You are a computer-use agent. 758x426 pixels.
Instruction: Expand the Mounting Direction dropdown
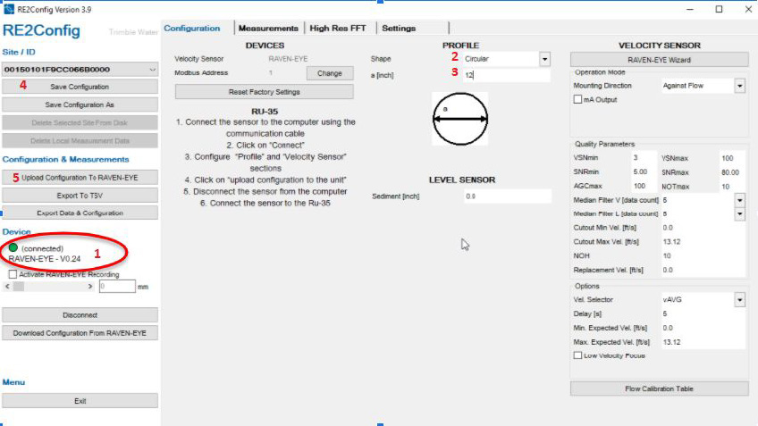point(739,86)
